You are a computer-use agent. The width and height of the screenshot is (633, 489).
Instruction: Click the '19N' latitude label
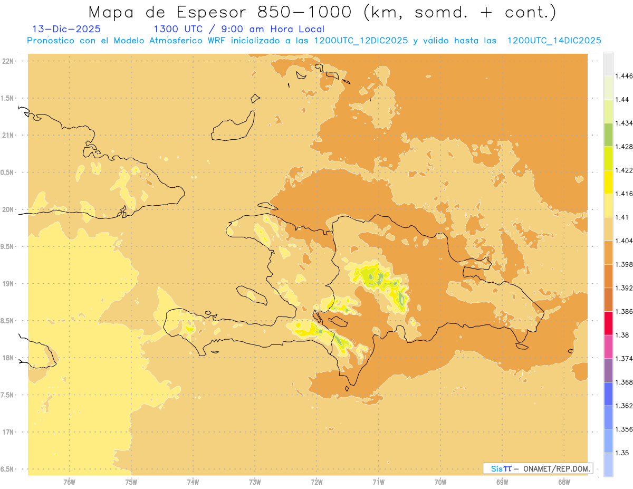[9, 284]
